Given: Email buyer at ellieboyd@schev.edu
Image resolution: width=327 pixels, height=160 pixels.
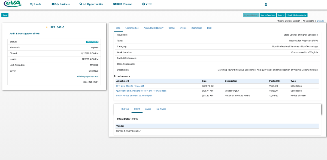Looking at the screenshot, I should pyautogui.click(x=88, y=77).
